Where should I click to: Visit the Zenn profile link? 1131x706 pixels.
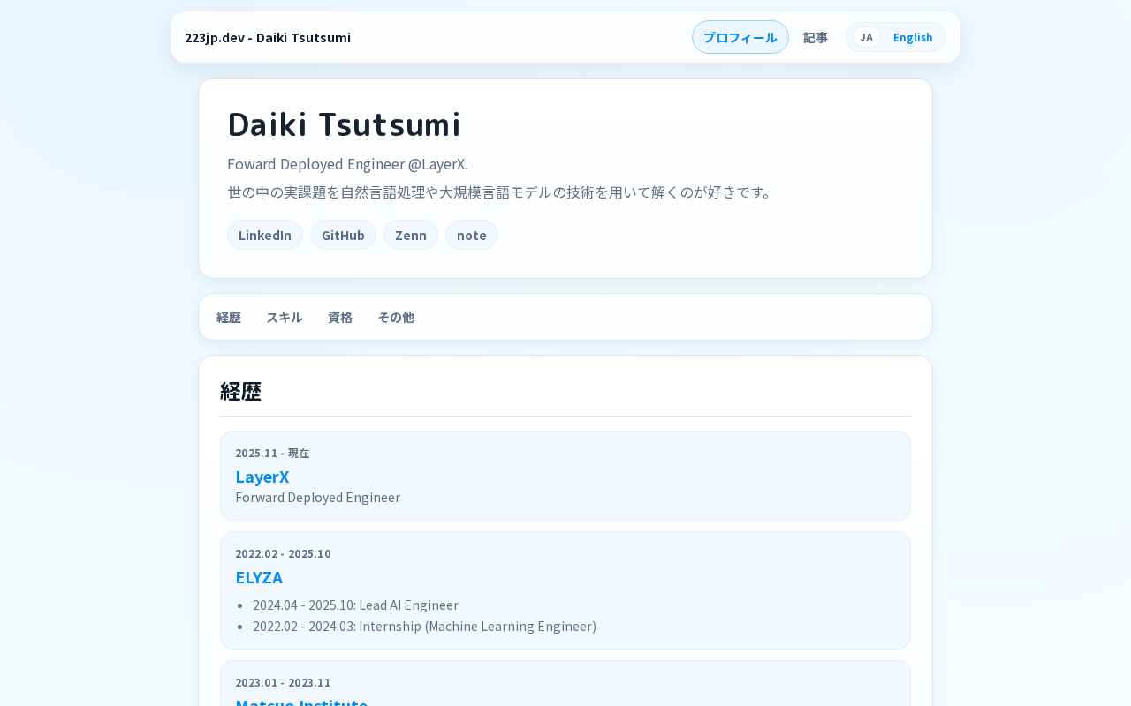[411, 235]
